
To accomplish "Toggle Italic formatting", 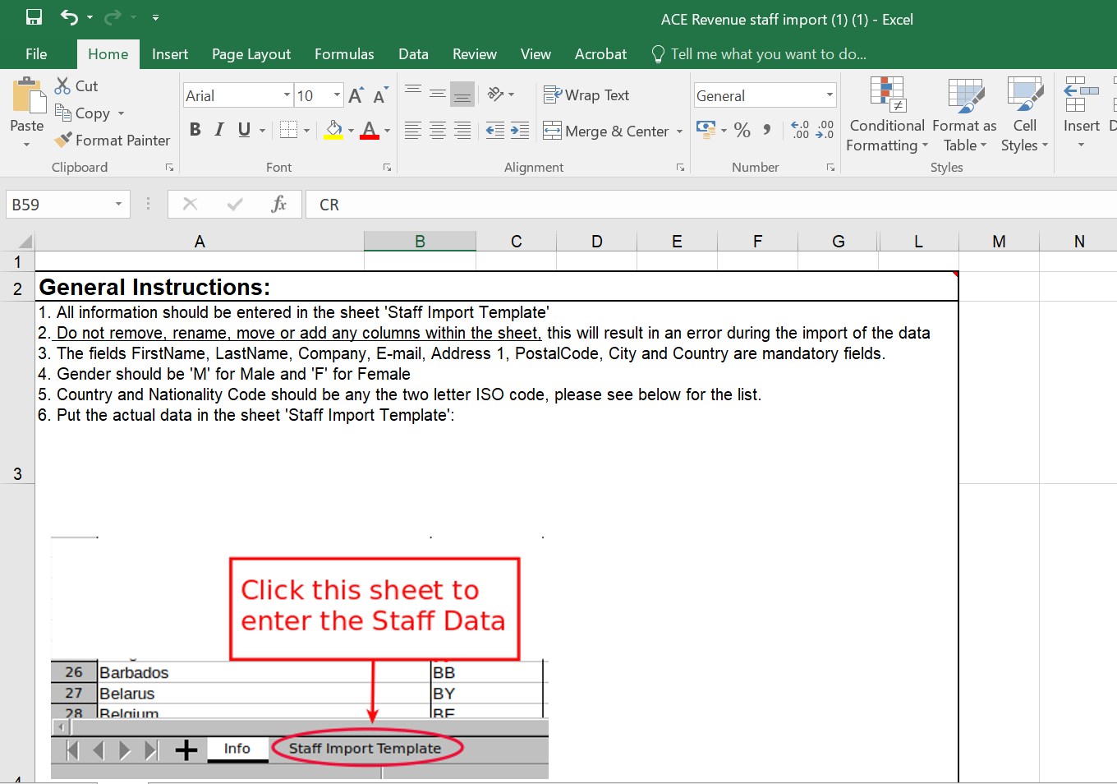I will 219,130.
